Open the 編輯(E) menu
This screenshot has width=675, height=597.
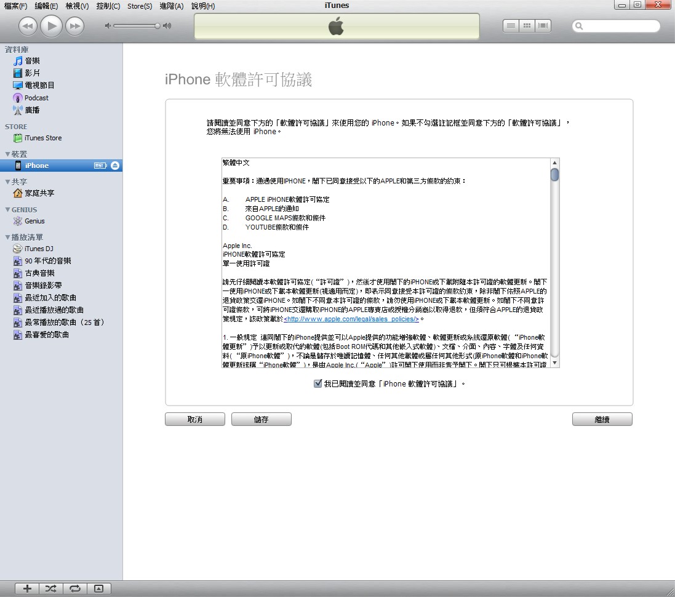(x=46, y=6)
